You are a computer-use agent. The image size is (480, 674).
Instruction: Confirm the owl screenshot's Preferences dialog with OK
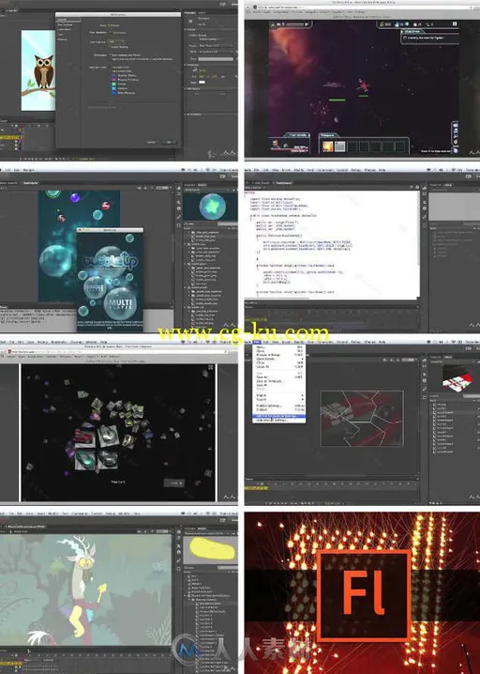pos(169,143)
